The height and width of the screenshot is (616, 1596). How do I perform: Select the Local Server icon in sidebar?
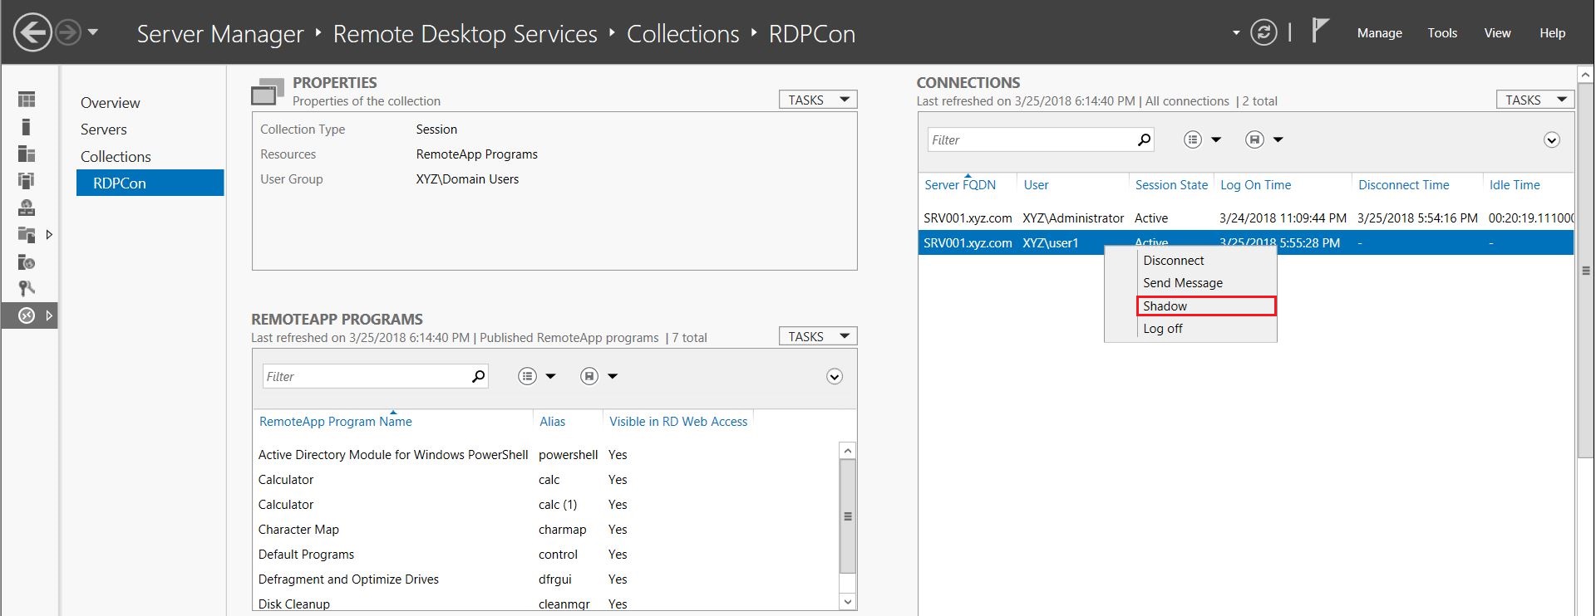(x=27, y=127)
